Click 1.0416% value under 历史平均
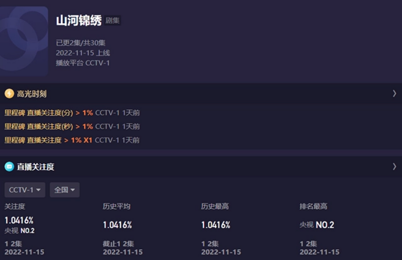This screenshot has height=260, width=402. [x=117, y=225]
